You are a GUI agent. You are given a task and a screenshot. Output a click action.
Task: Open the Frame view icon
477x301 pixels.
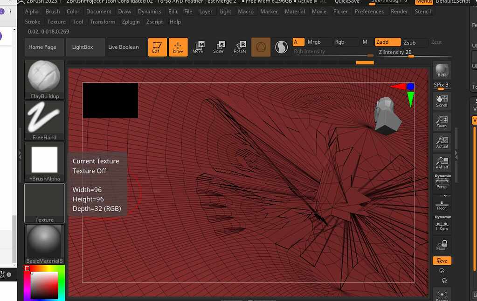(x=441, y=294)
